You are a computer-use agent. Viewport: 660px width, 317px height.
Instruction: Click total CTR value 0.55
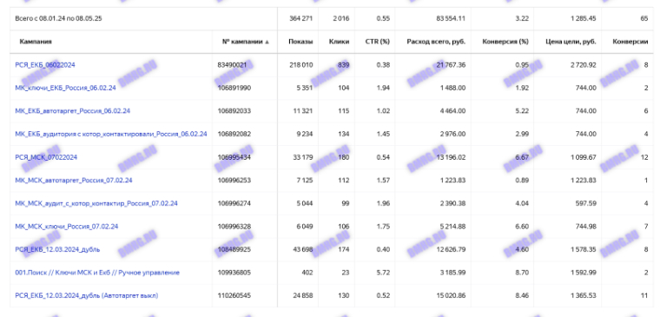(384, 18)
